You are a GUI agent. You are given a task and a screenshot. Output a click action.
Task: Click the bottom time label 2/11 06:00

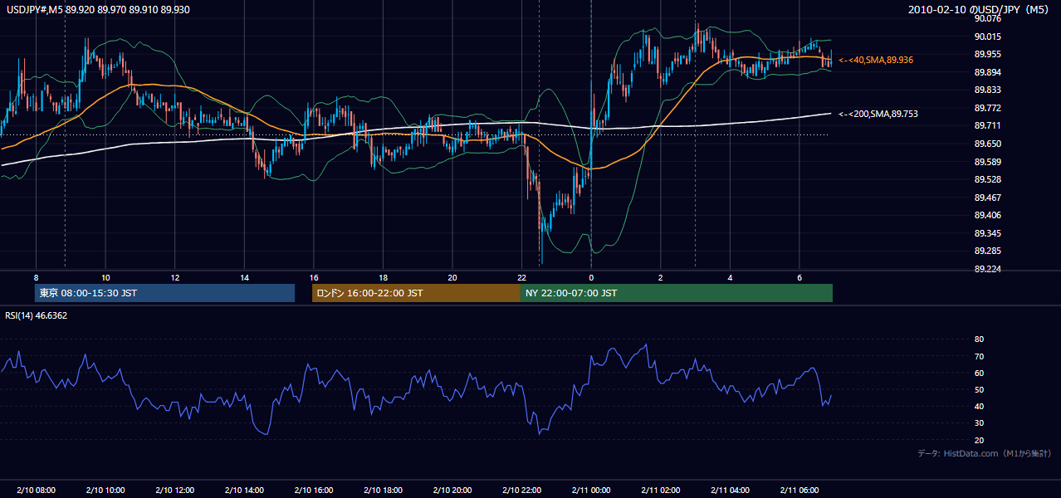pos(799,491)
